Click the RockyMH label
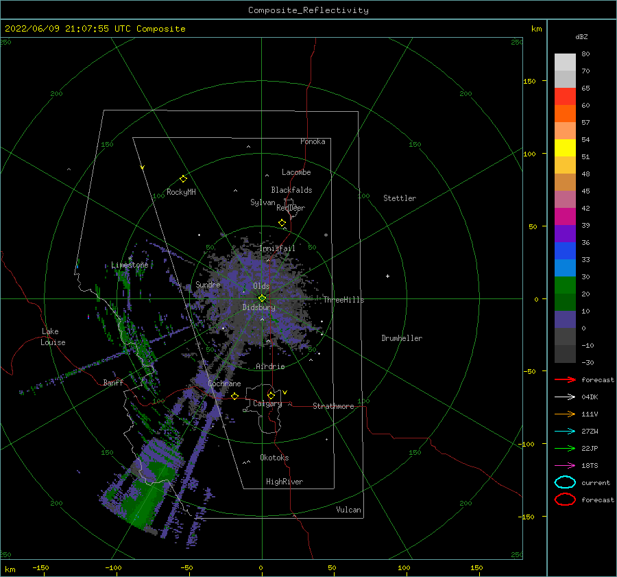Screen dimensions: 617x577 coord(181,192)
